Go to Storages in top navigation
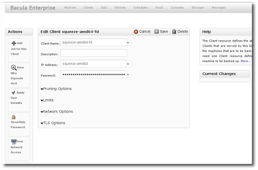Screen dimensions: 258x170 pos(198,8)
